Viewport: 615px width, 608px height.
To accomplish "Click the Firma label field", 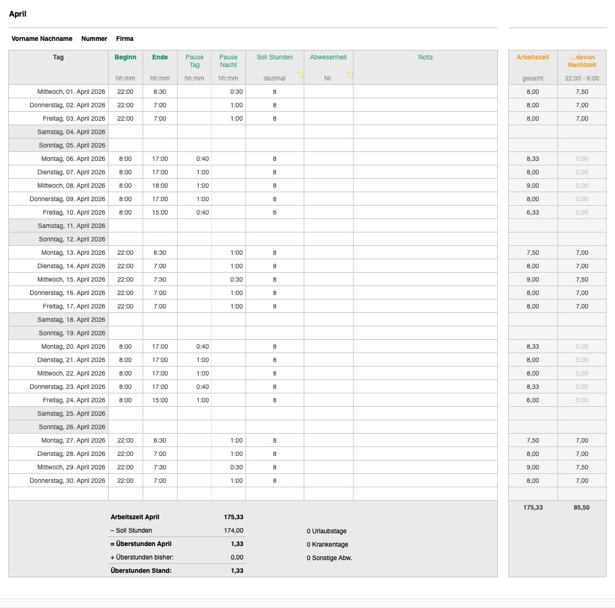I will point(125,39).
